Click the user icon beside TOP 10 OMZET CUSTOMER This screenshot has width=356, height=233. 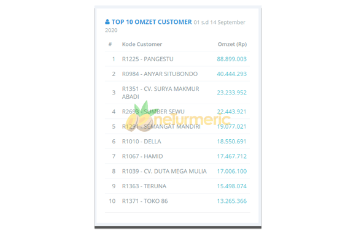pos(107,22)
